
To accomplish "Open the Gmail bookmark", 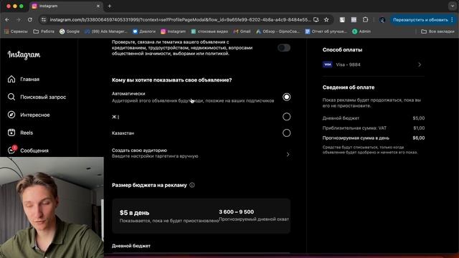I will point(242,32).
